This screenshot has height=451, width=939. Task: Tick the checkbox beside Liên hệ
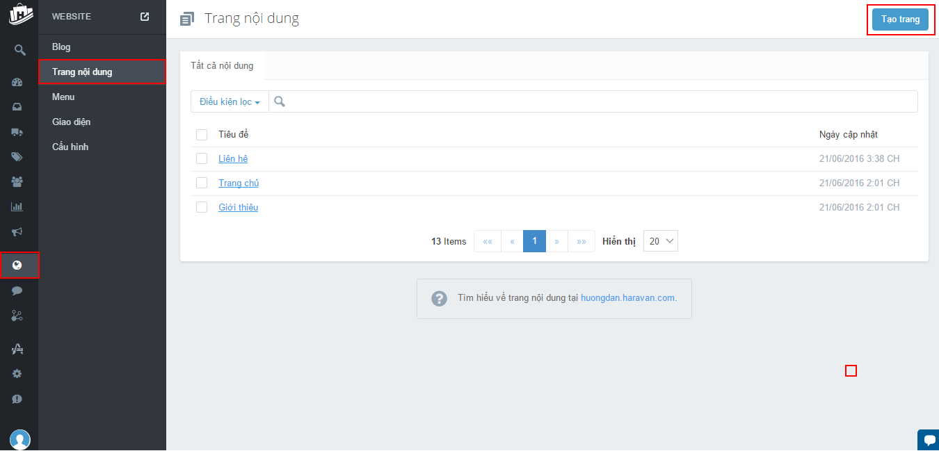(202, 158)
